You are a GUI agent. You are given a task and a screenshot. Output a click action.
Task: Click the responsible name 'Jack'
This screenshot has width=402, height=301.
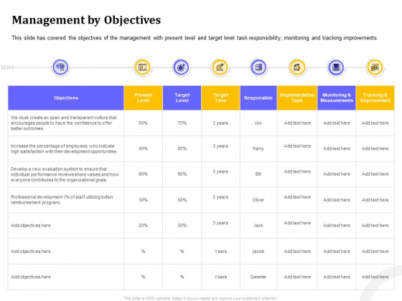pos(258,226)
